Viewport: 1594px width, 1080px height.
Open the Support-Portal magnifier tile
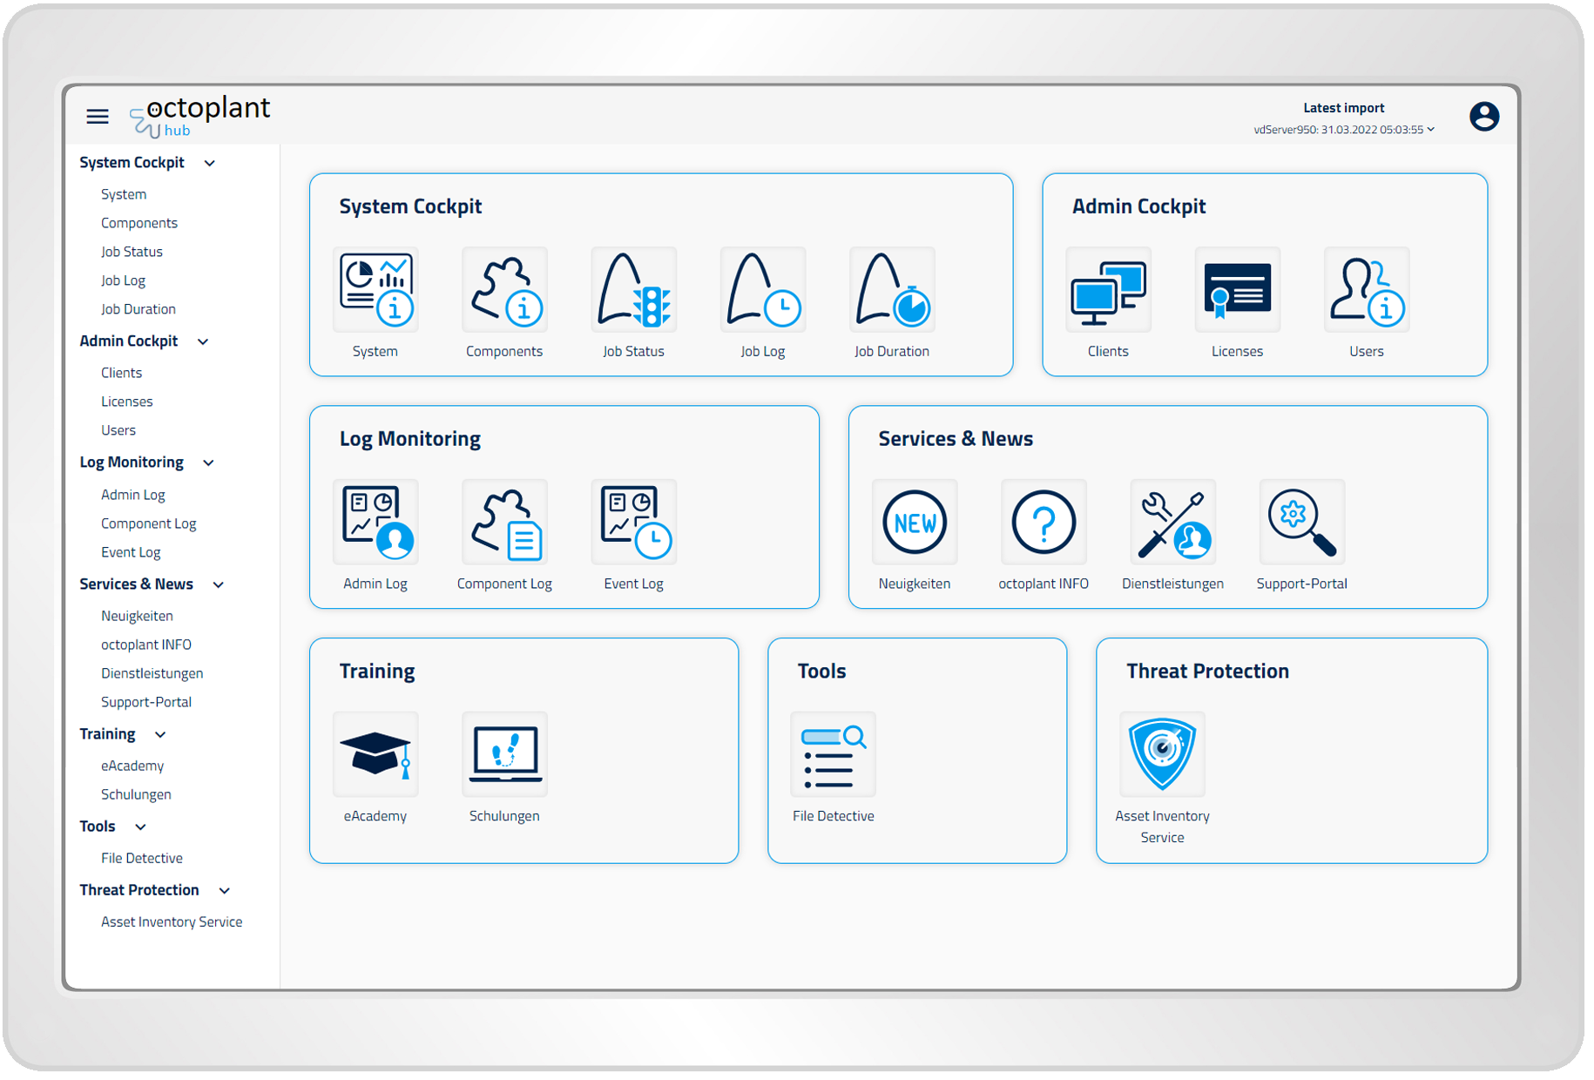[1302, 523]
